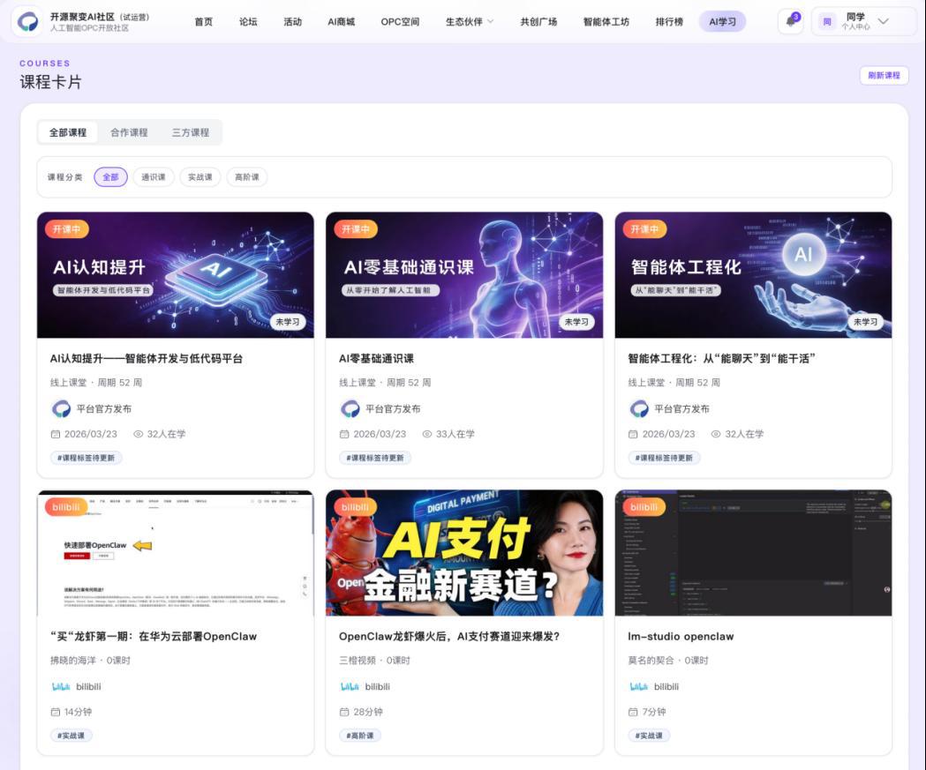The height and width of the screenshot is (770, 926).
Task: Open the 智能体工程化 course title link
Action: [x=721, y=358]
